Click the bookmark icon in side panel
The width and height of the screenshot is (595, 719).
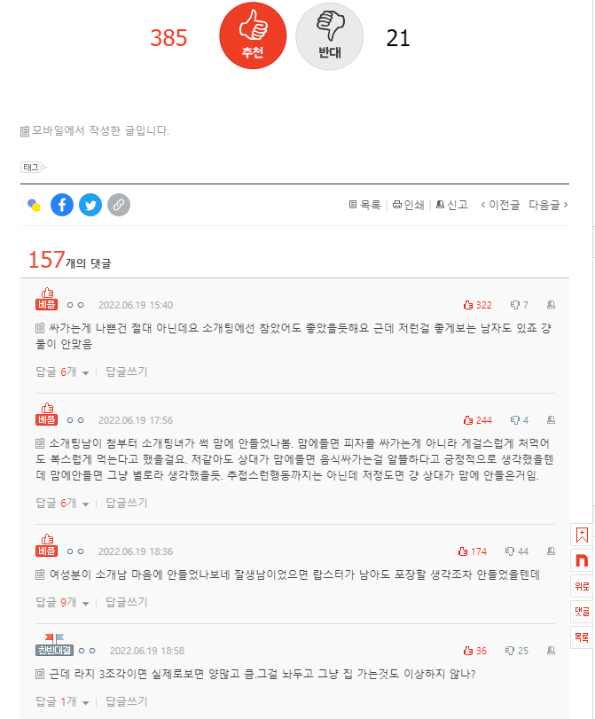(x=582, y=535)
